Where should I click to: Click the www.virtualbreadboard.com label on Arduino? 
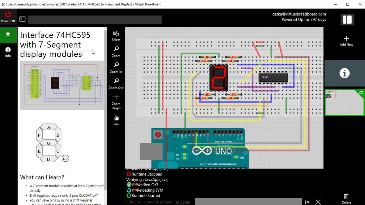pyautogui.click(x=219, y=164)
